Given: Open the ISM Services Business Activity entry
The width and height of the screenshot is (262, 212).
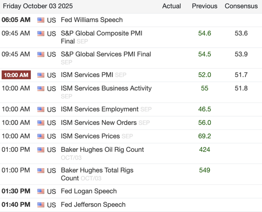Looking at the screenshot, I should [x=106, y=88].
